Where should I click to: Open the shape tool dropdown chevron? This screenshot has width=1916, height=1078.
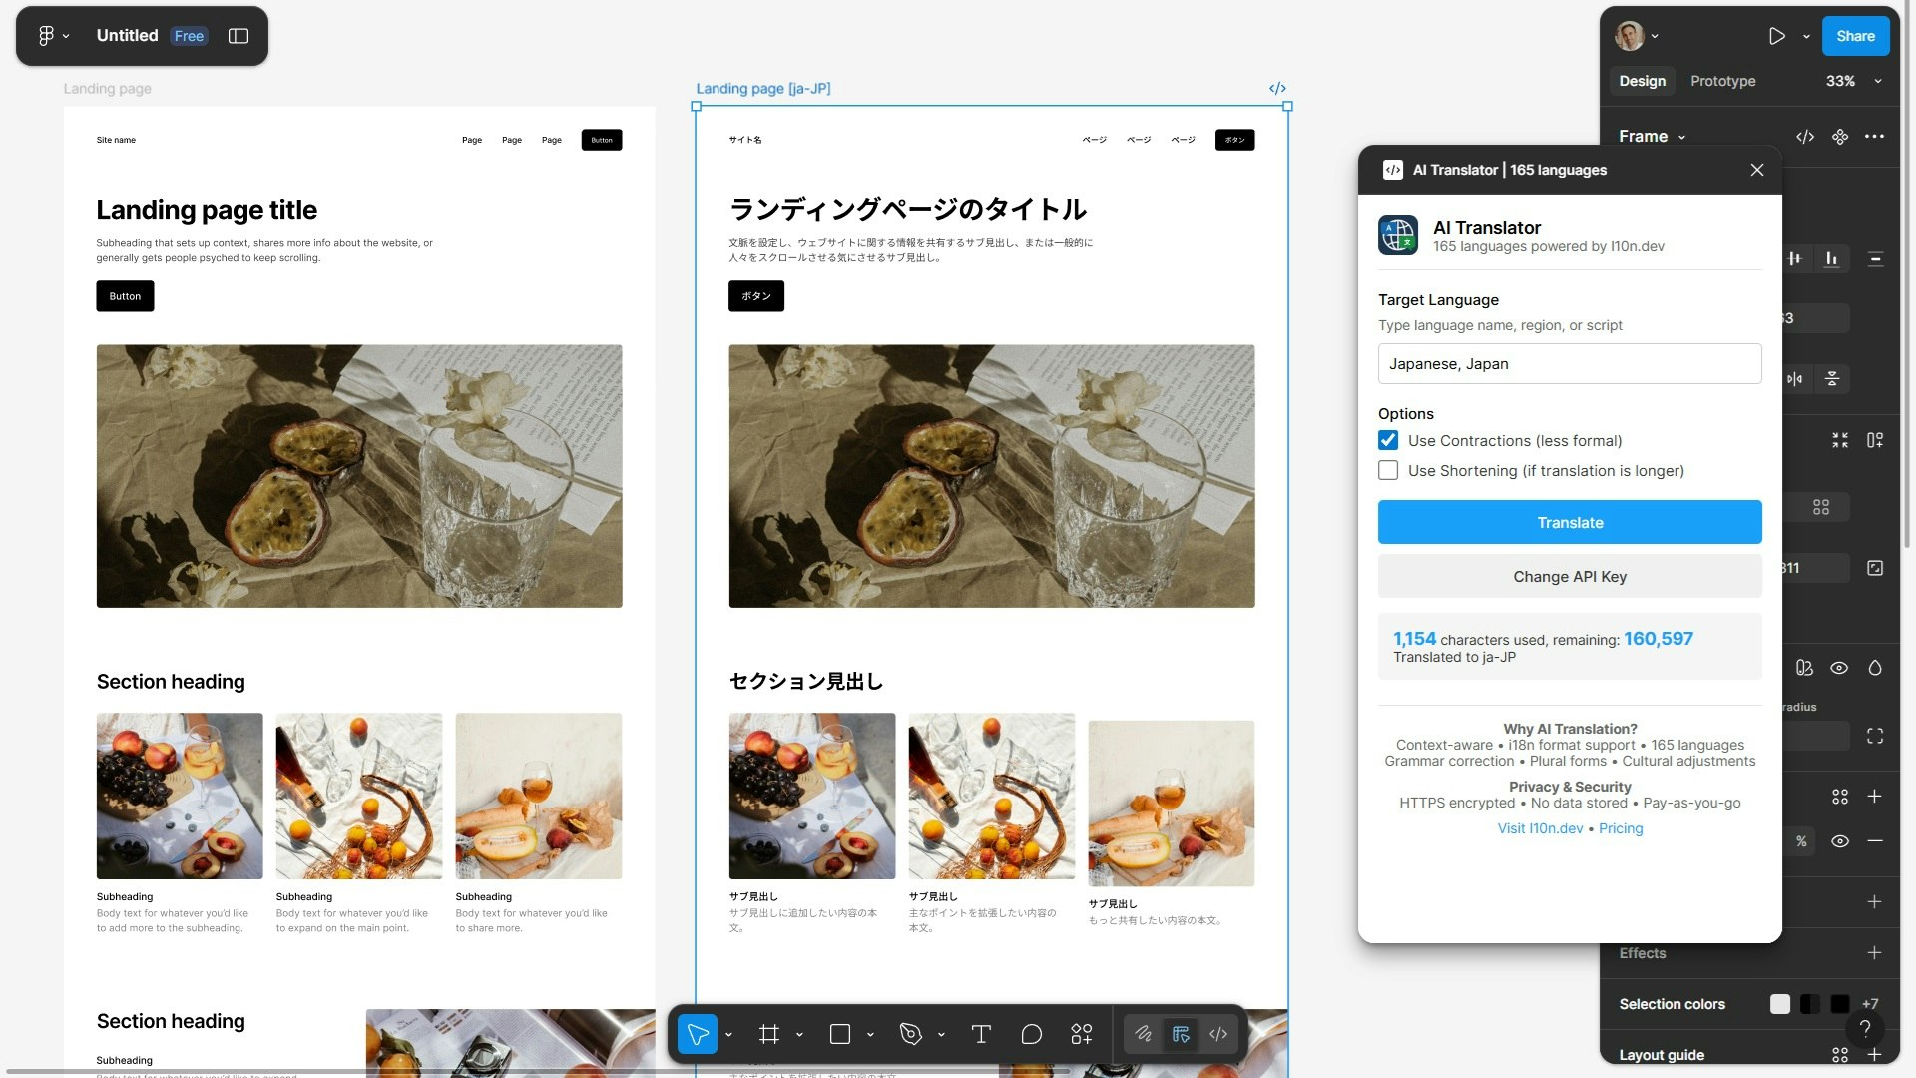point(868,1034)
